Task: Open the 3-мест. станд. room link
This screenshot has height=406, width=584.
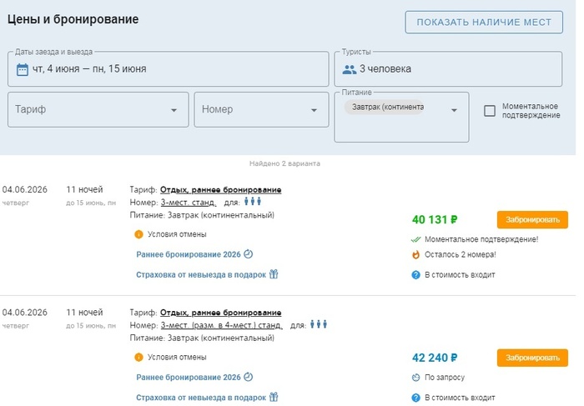Action: tap(189, 202)
